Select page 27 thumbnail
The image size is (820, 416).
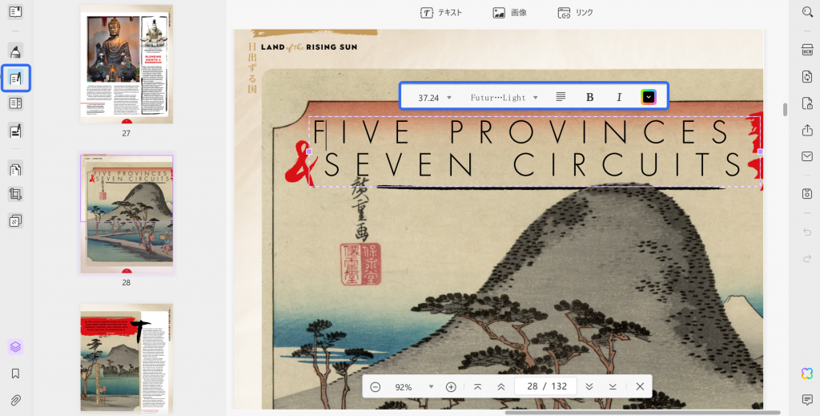pos(126,64)
